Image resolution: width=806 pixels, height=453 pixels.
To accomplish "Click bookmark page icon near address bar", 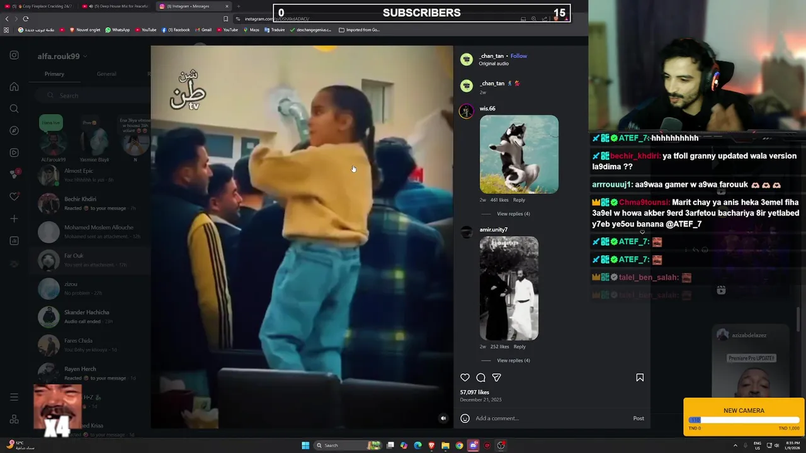I will tap(225, 19).
